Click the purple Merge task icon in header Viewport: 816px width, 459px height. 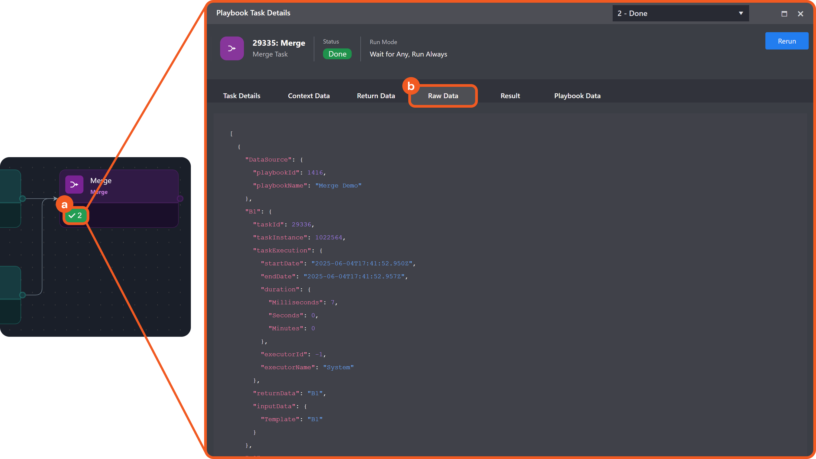click(232, 48)
